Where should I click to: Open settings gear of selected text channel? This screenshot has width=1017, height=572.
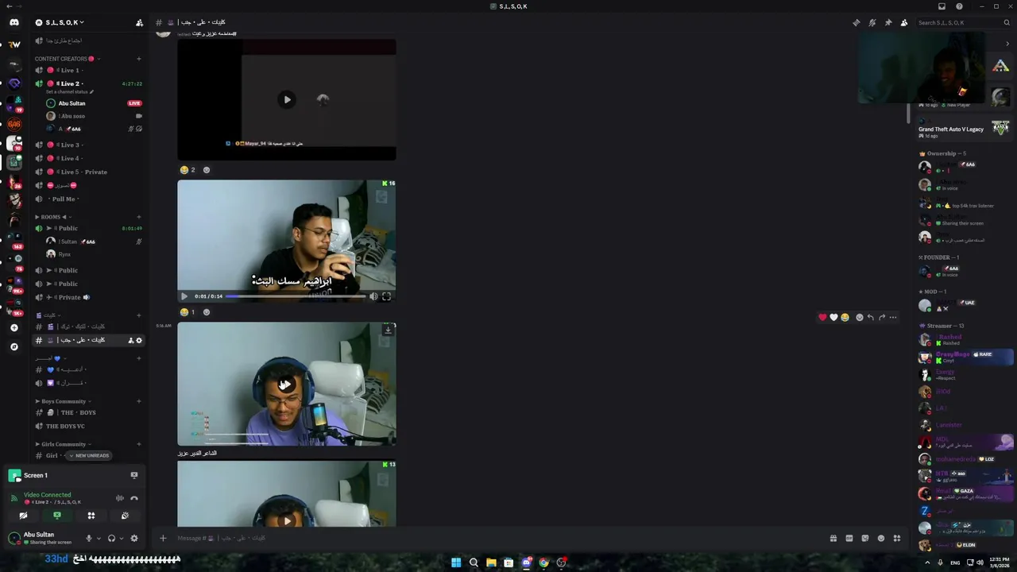pos(139,340)
